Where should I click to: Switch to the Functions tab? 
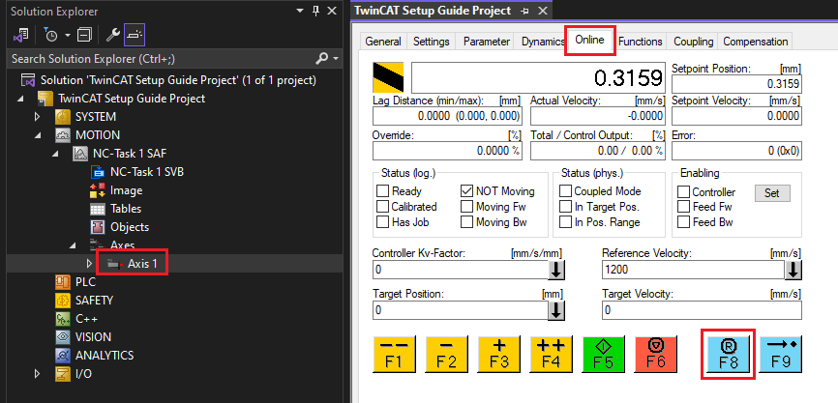[x=641, y=42]
